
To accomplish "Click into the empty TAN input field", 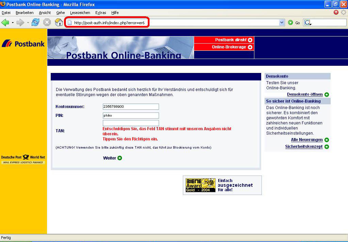I will pyautogui.click(x=131, y=123).
